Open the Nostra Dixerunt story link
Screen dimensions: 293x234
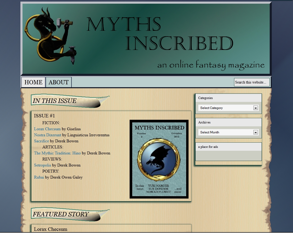tap(47, 135)
